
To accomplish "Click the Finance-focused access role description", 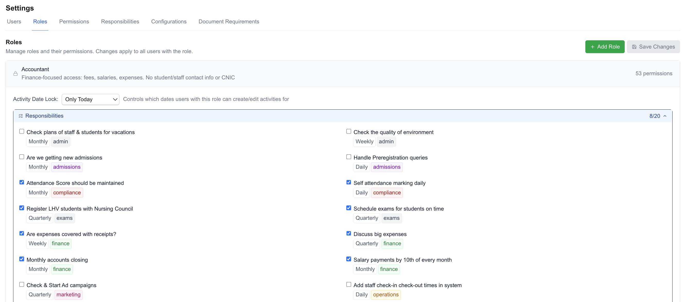I will tap(128, 78).
